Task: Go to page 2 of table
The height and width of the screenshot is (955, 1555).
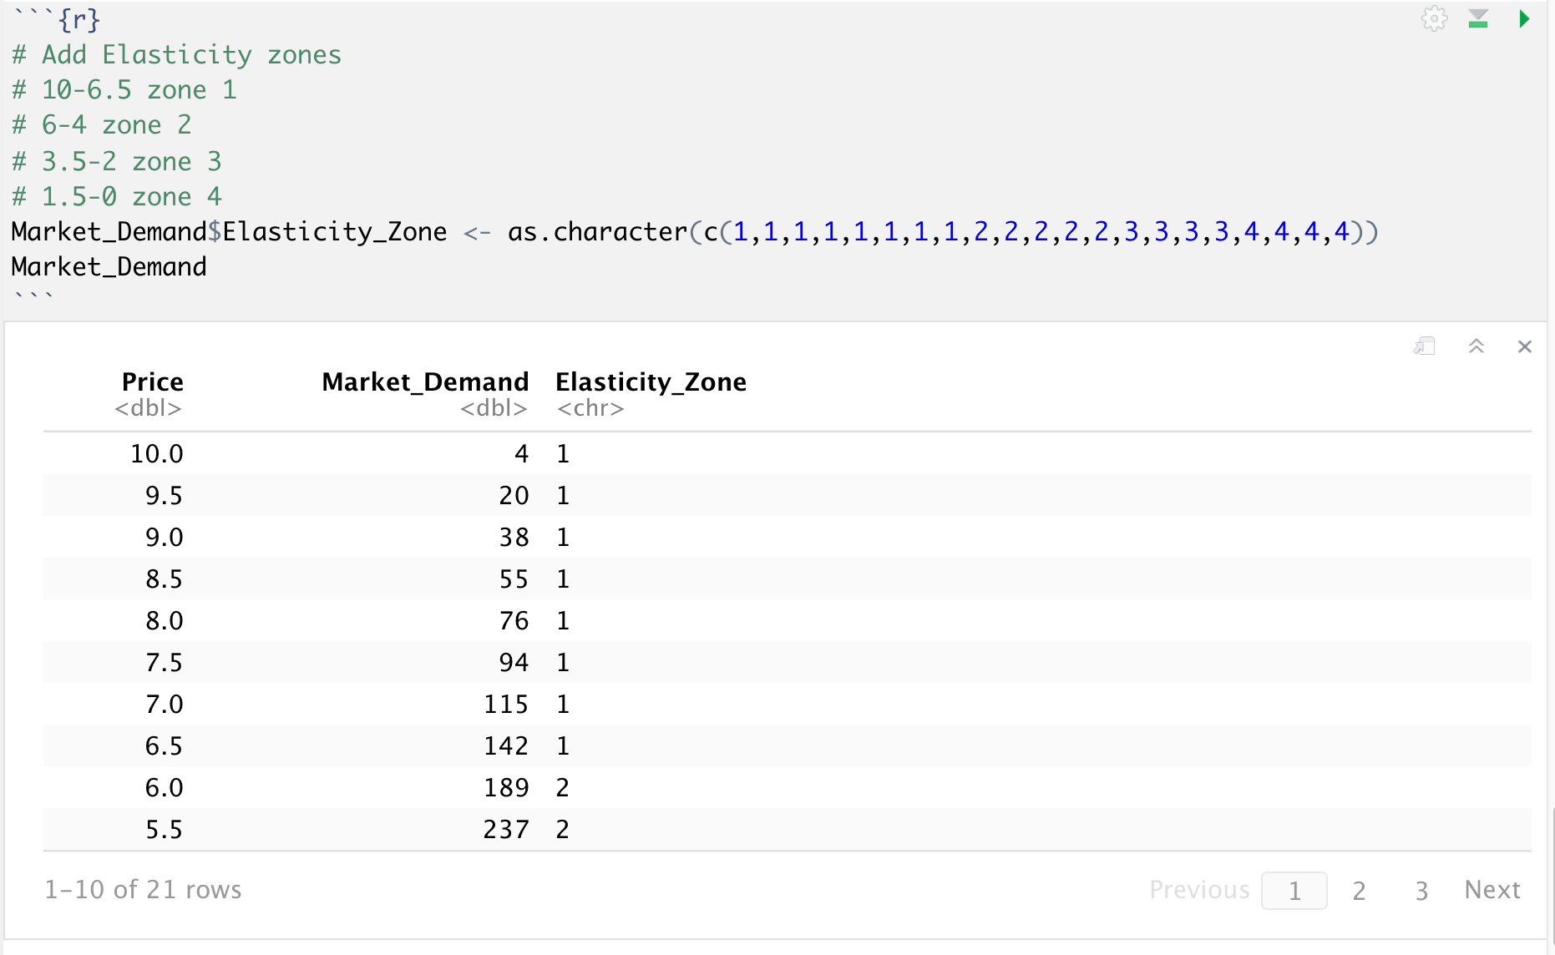Action: (x=1359, y=891)
